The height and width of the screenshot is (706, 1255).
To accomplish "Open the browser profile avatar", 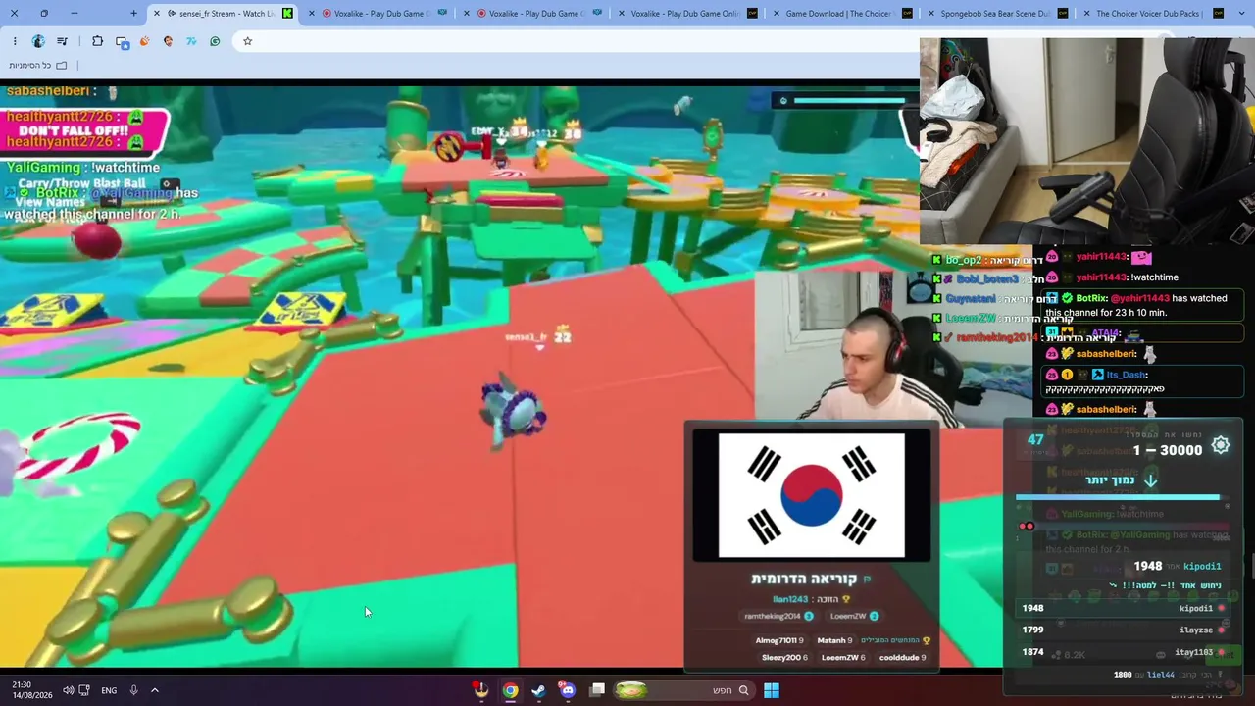I will coord(38,41).
